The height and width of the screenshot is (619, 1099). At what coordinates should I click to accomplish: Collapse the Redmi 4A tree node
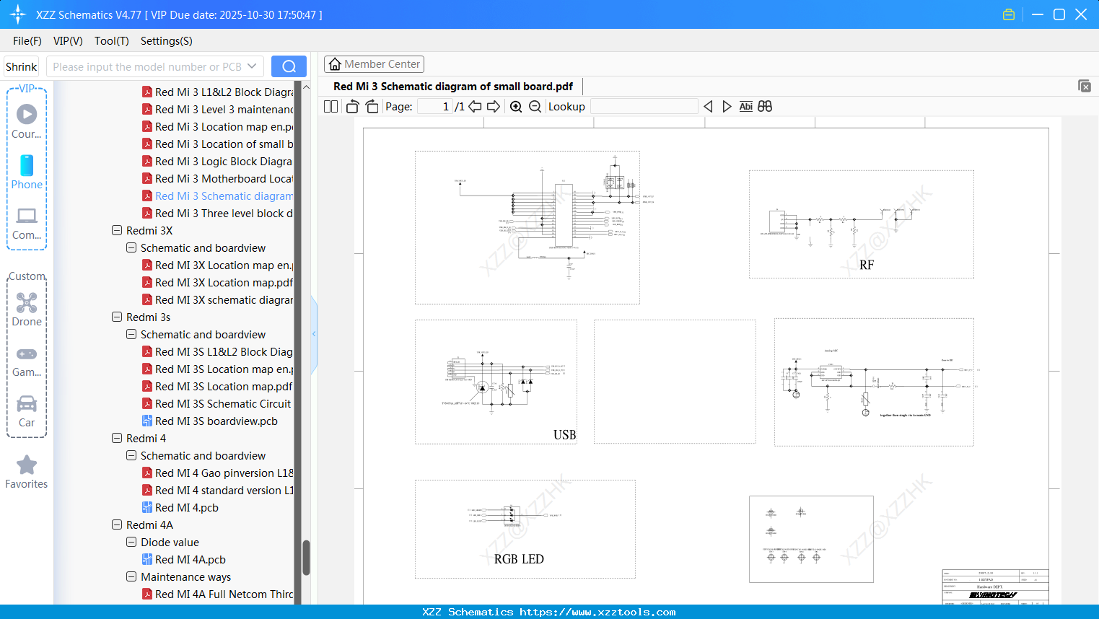click(117, 525)
